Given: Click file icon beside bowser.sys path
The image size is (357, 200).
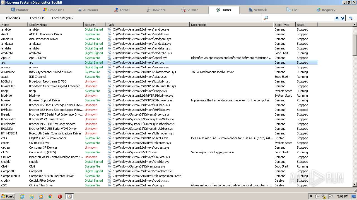Looking at the screenshot, I should click(x=109, y=100).
